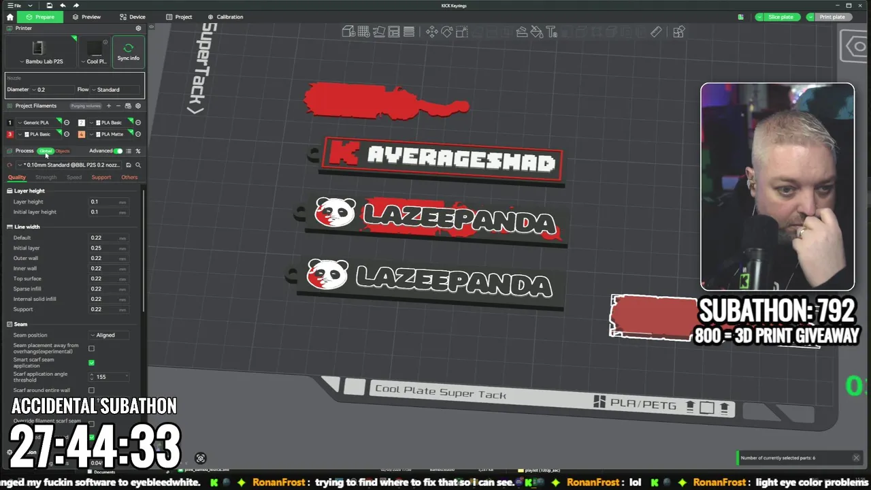Click the Arrange all objects icon
The image size is (871, 490).
(394, 32)
